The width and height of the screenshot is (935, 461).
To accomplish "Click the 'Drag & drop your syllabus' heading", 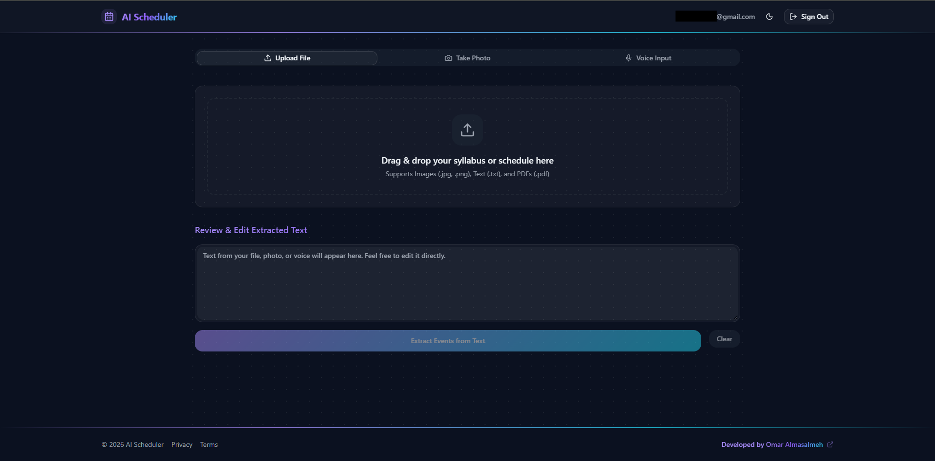I will click(x=467, y=161).
